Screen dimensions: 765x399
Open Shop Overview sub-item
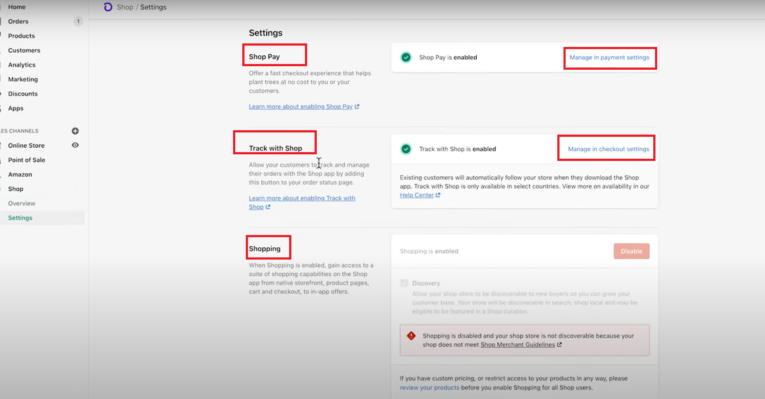pos(21,203)
